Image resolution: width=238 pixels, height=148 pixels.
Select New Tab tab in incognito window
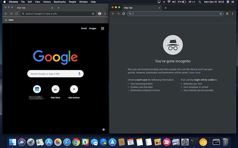142,8
